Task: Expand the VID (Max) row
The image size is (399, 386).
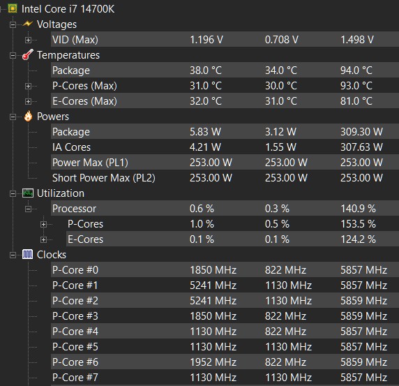Action: 28,40
